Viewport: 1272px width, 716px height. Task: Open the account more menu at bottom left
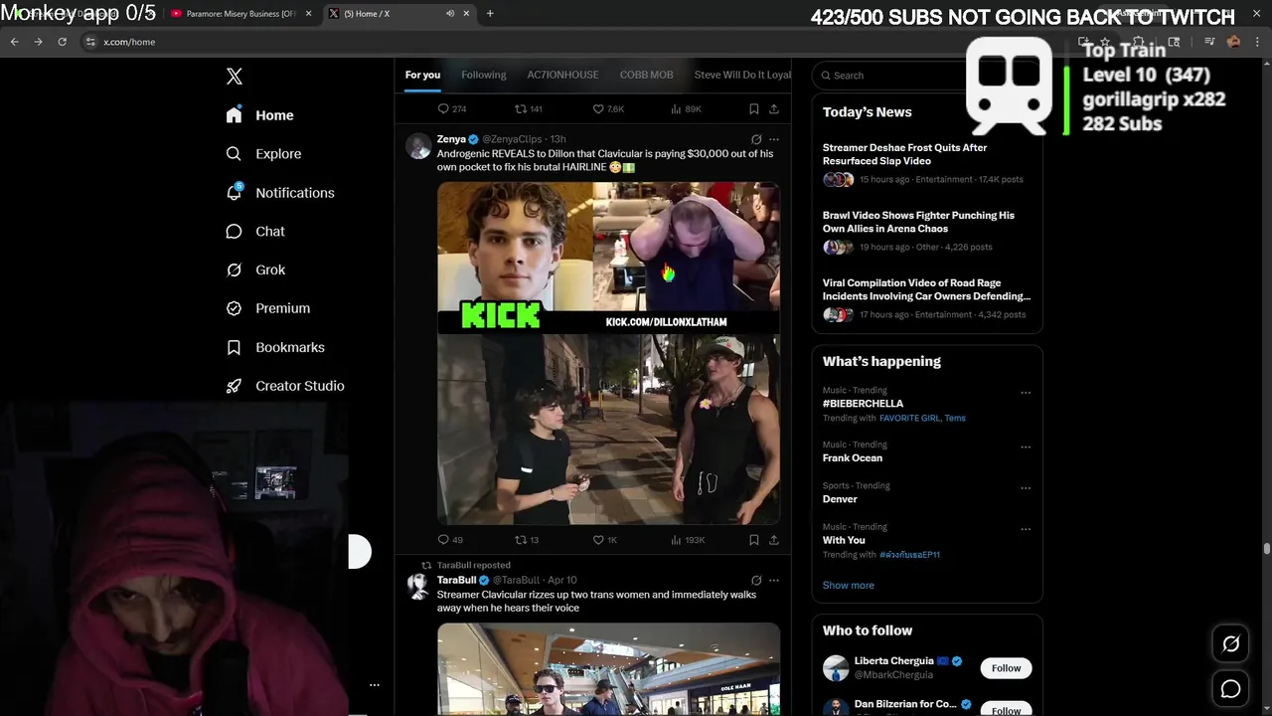(x=375, y=684)
